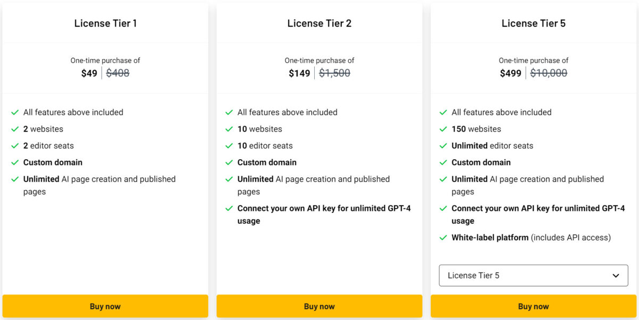Viewport: 639px width, 320px height.
Task: Click the 'Buy now' button under License Tier 1
Action: pyautogui.click(x=105, y=306)
